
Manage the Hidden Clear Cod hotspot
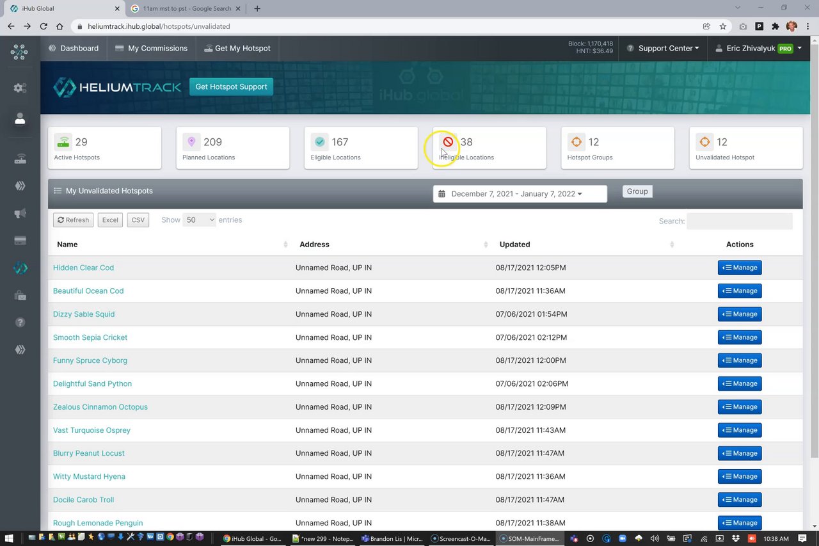740,268
